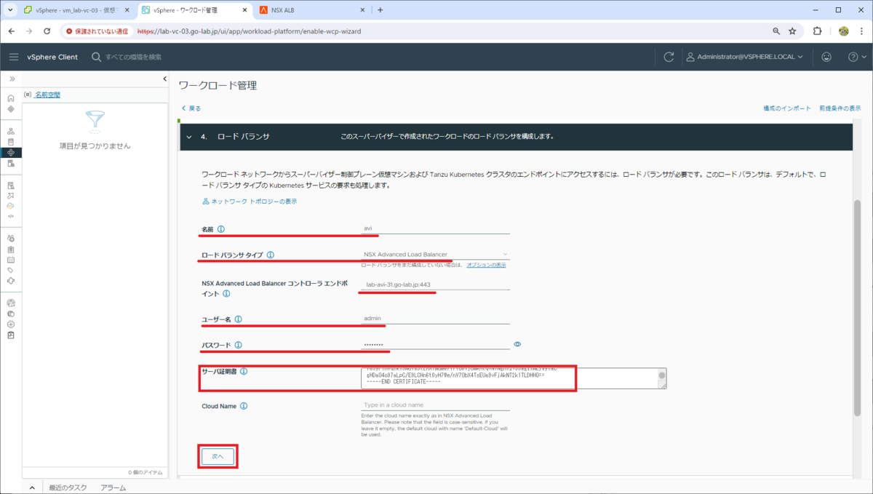Expand the bottom panel with the up chevron
The height and width of the screenshot is (494, 873).
(x=32, y=487)
